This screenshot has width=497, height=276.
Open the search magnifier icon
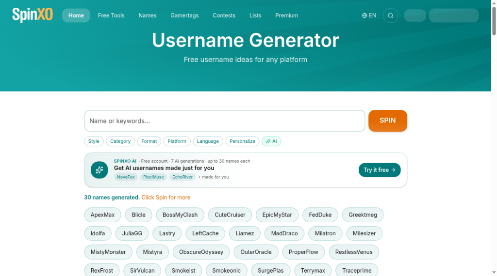coord(391,15)
